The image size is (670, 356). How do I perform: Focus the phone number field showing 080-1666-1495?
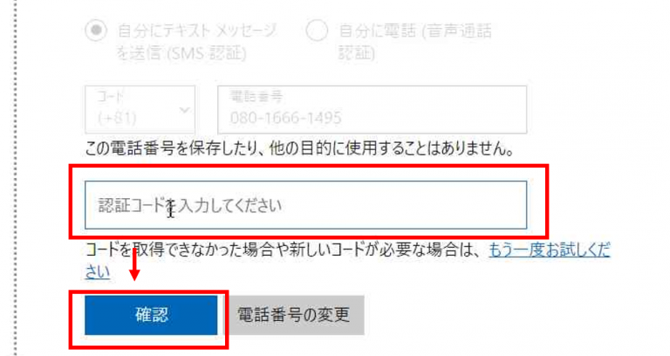click(373, 109)
